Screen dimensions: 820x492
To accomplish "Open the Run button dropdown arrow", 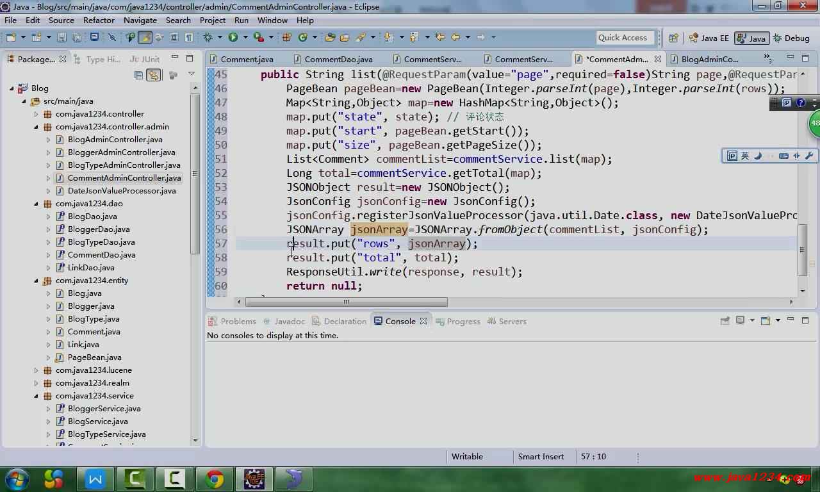I will tap(245, 37).
